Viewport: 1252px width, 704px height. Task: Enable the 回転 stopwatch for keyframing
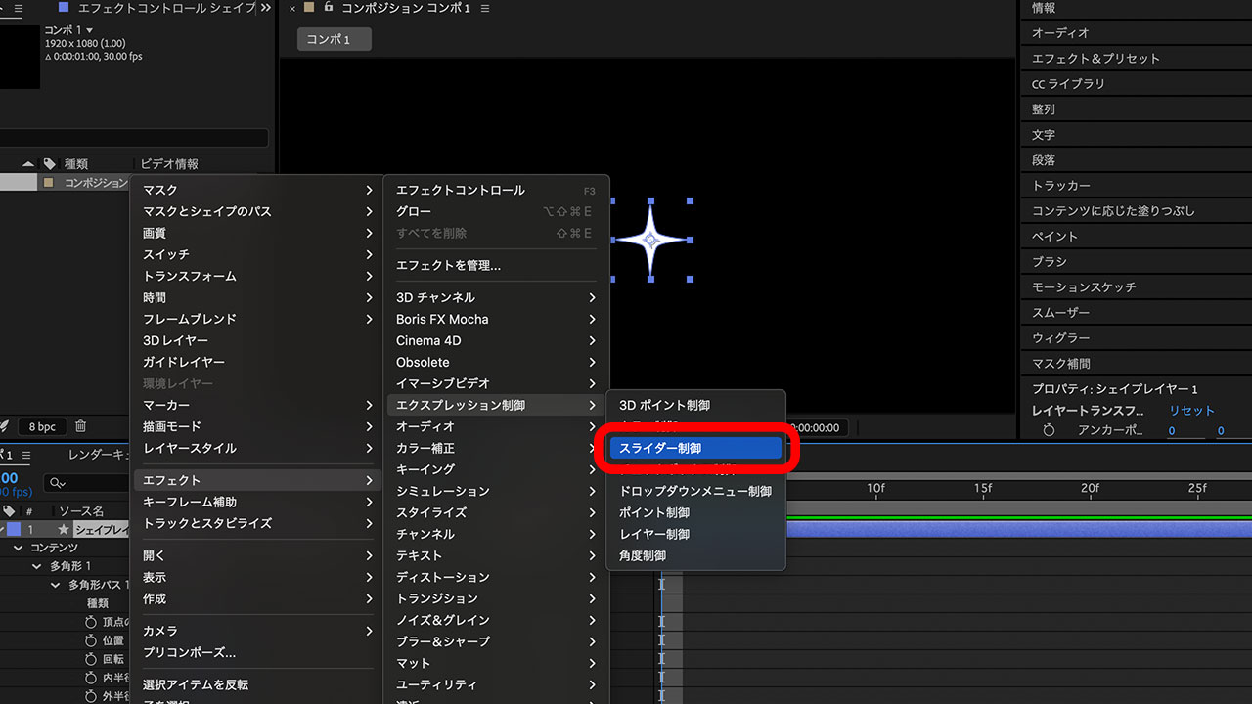91,659
